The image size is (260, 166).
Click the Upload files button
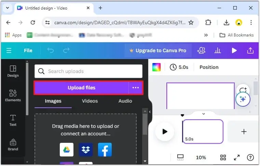[x=81, y=88]
